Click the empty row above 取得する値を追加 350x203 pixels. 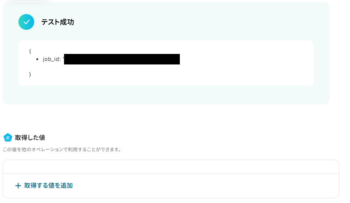click(x=171, y=167)
